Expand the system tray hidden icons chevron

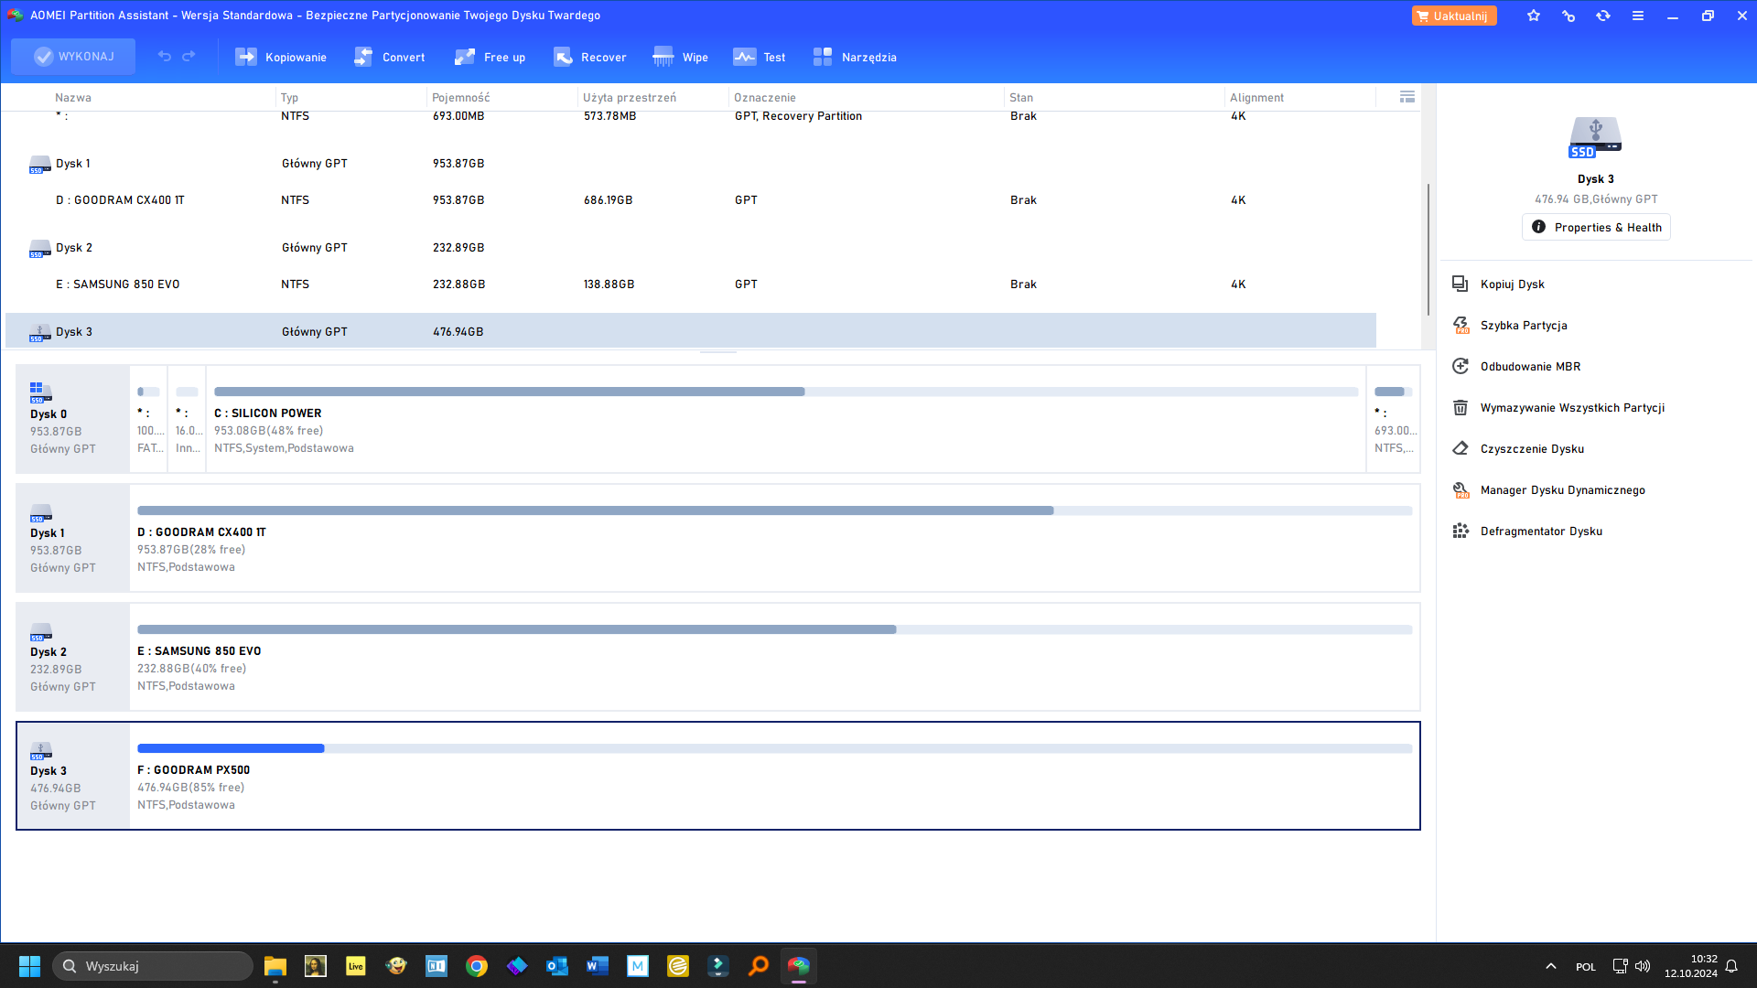1550,966
